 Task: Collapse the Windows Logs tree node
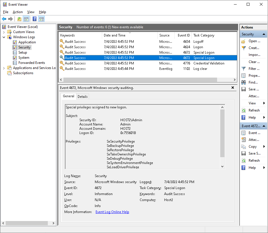pyautogui.click(x=4, y=37)
